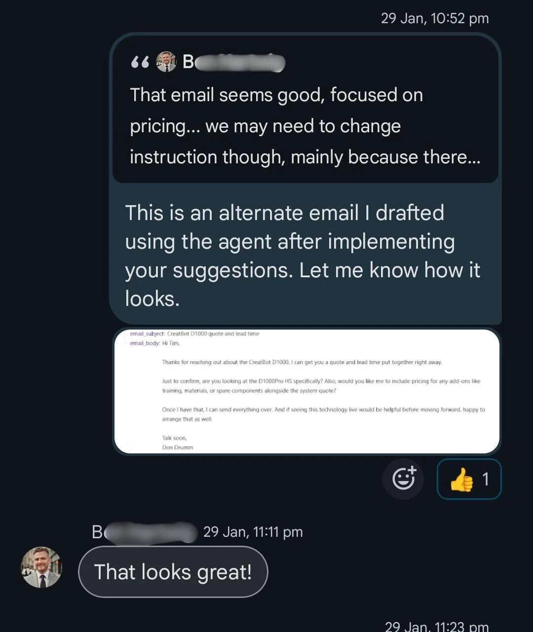Tap 'instruction though, mainly because there...' truncated text

click(305, 157)
